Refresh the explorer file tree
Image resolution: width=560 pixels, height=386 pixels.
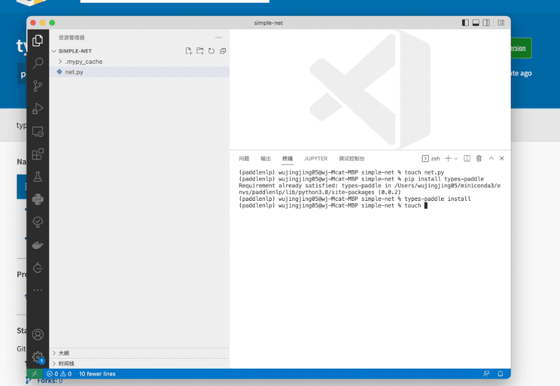point(212,51)
